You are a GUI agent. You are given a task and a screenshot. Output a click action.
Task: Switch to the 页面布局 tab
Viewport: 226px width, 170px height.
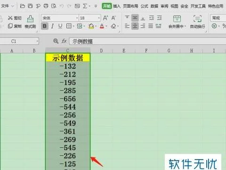coord(130,6)
